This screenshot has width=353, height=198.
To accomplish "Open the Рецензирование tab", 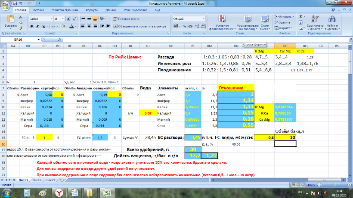I will [136, 10].
